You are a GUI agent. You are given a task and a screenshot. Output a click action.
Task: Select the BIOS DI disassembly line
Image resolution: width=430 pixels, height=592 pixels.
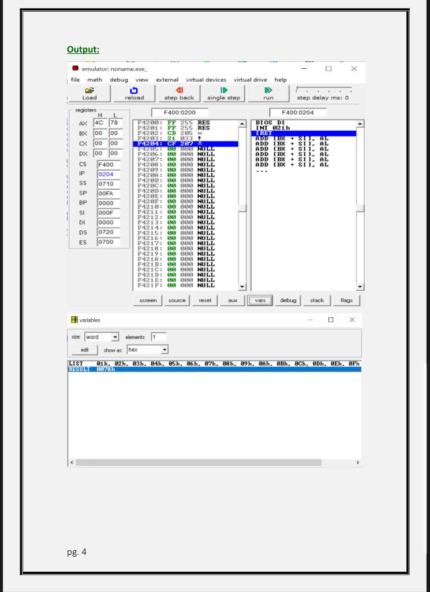[304, 123]
